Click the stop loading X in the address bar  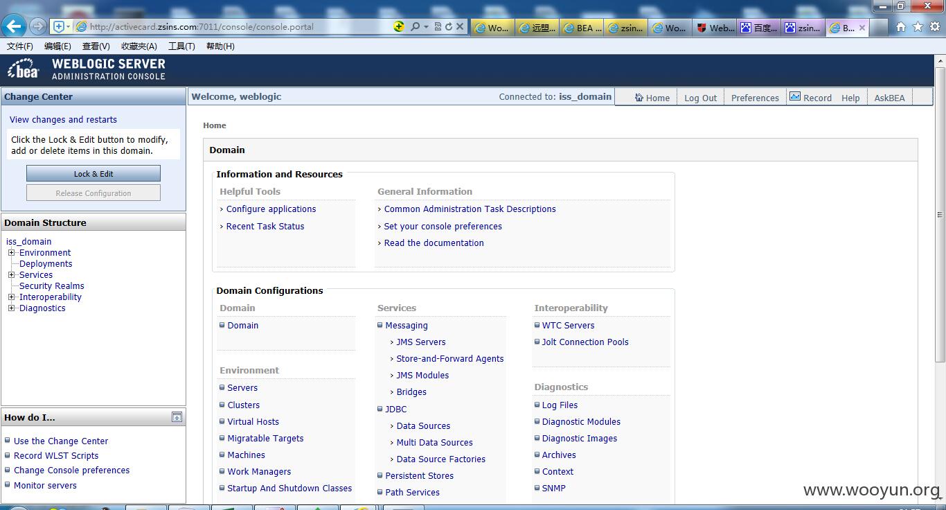460,26
